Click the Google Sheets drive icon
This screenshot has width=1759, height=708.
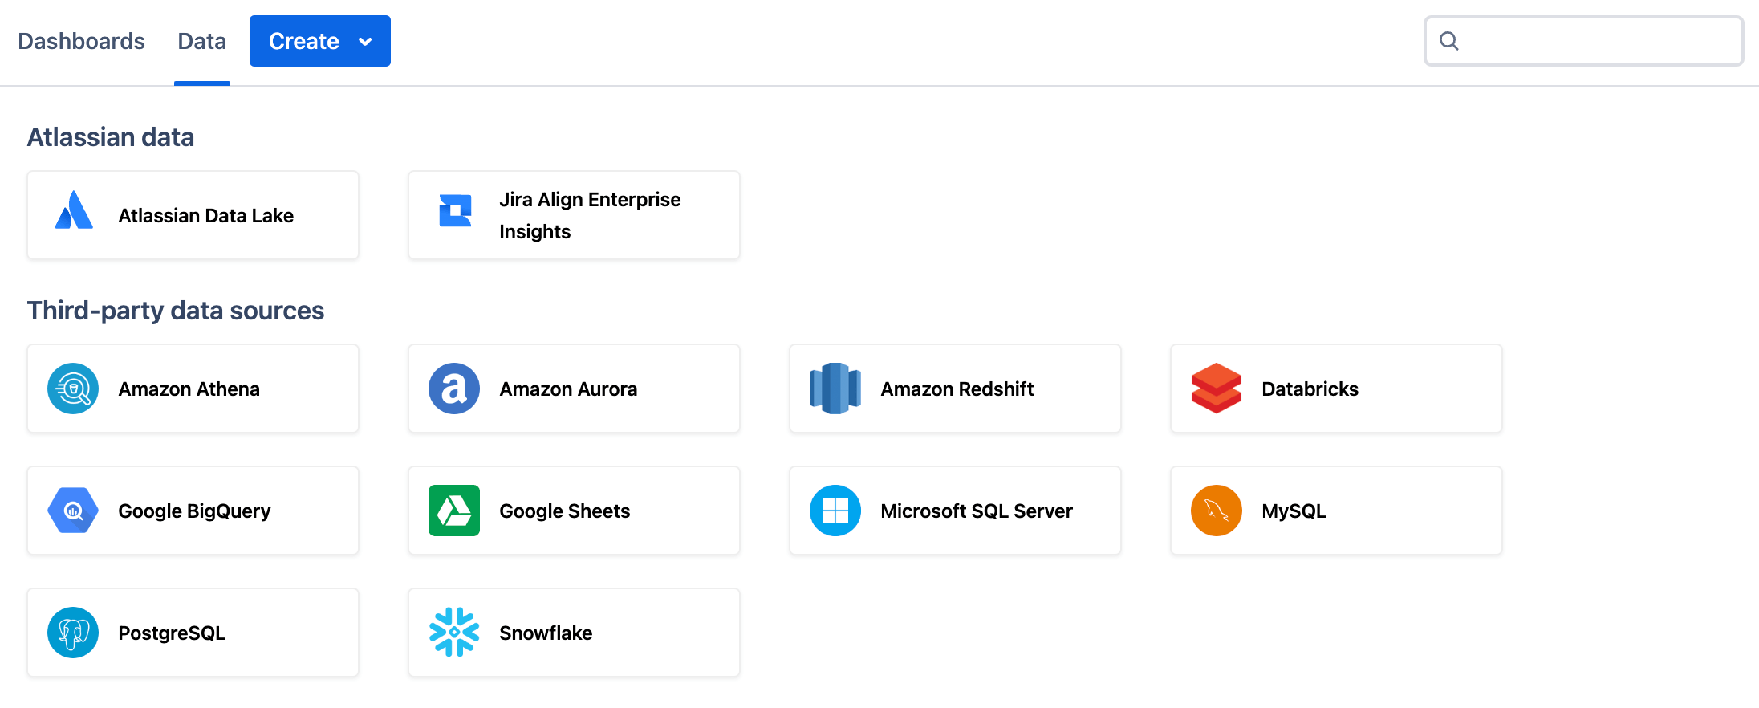pyautogui.click(x=454, y=511)
